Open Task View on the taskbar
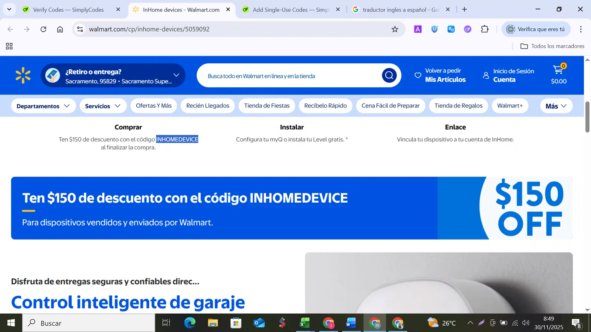 pyautogui.click(x=166, y=323)
